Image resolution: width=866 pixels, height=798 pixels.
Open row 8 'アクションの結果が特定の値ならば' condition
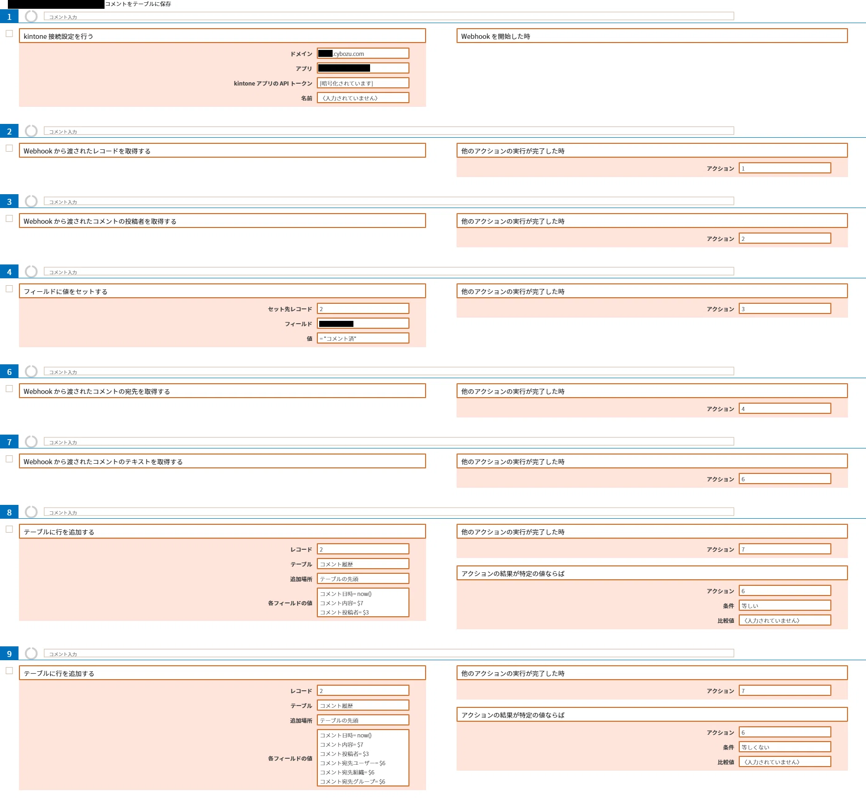pos(652,573)
